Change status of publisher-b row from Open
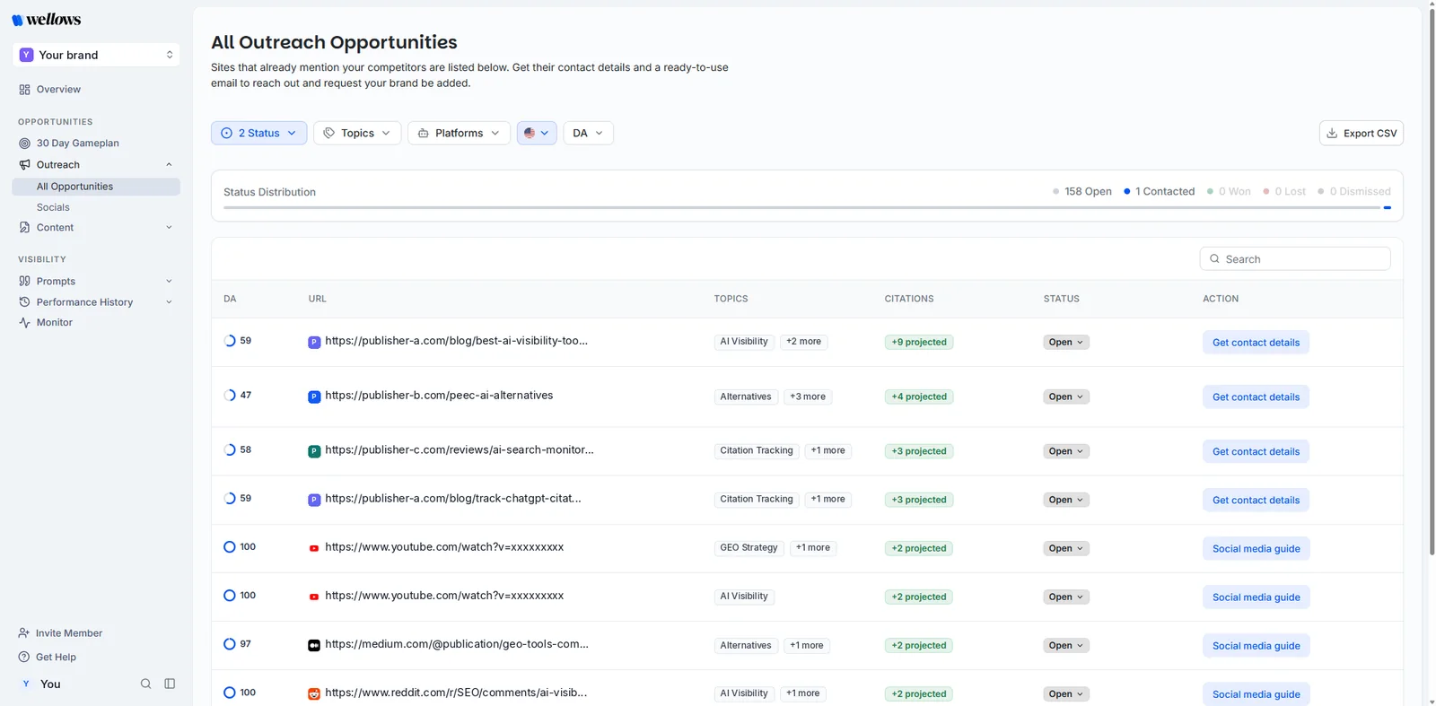 (x=1066, y=397)
